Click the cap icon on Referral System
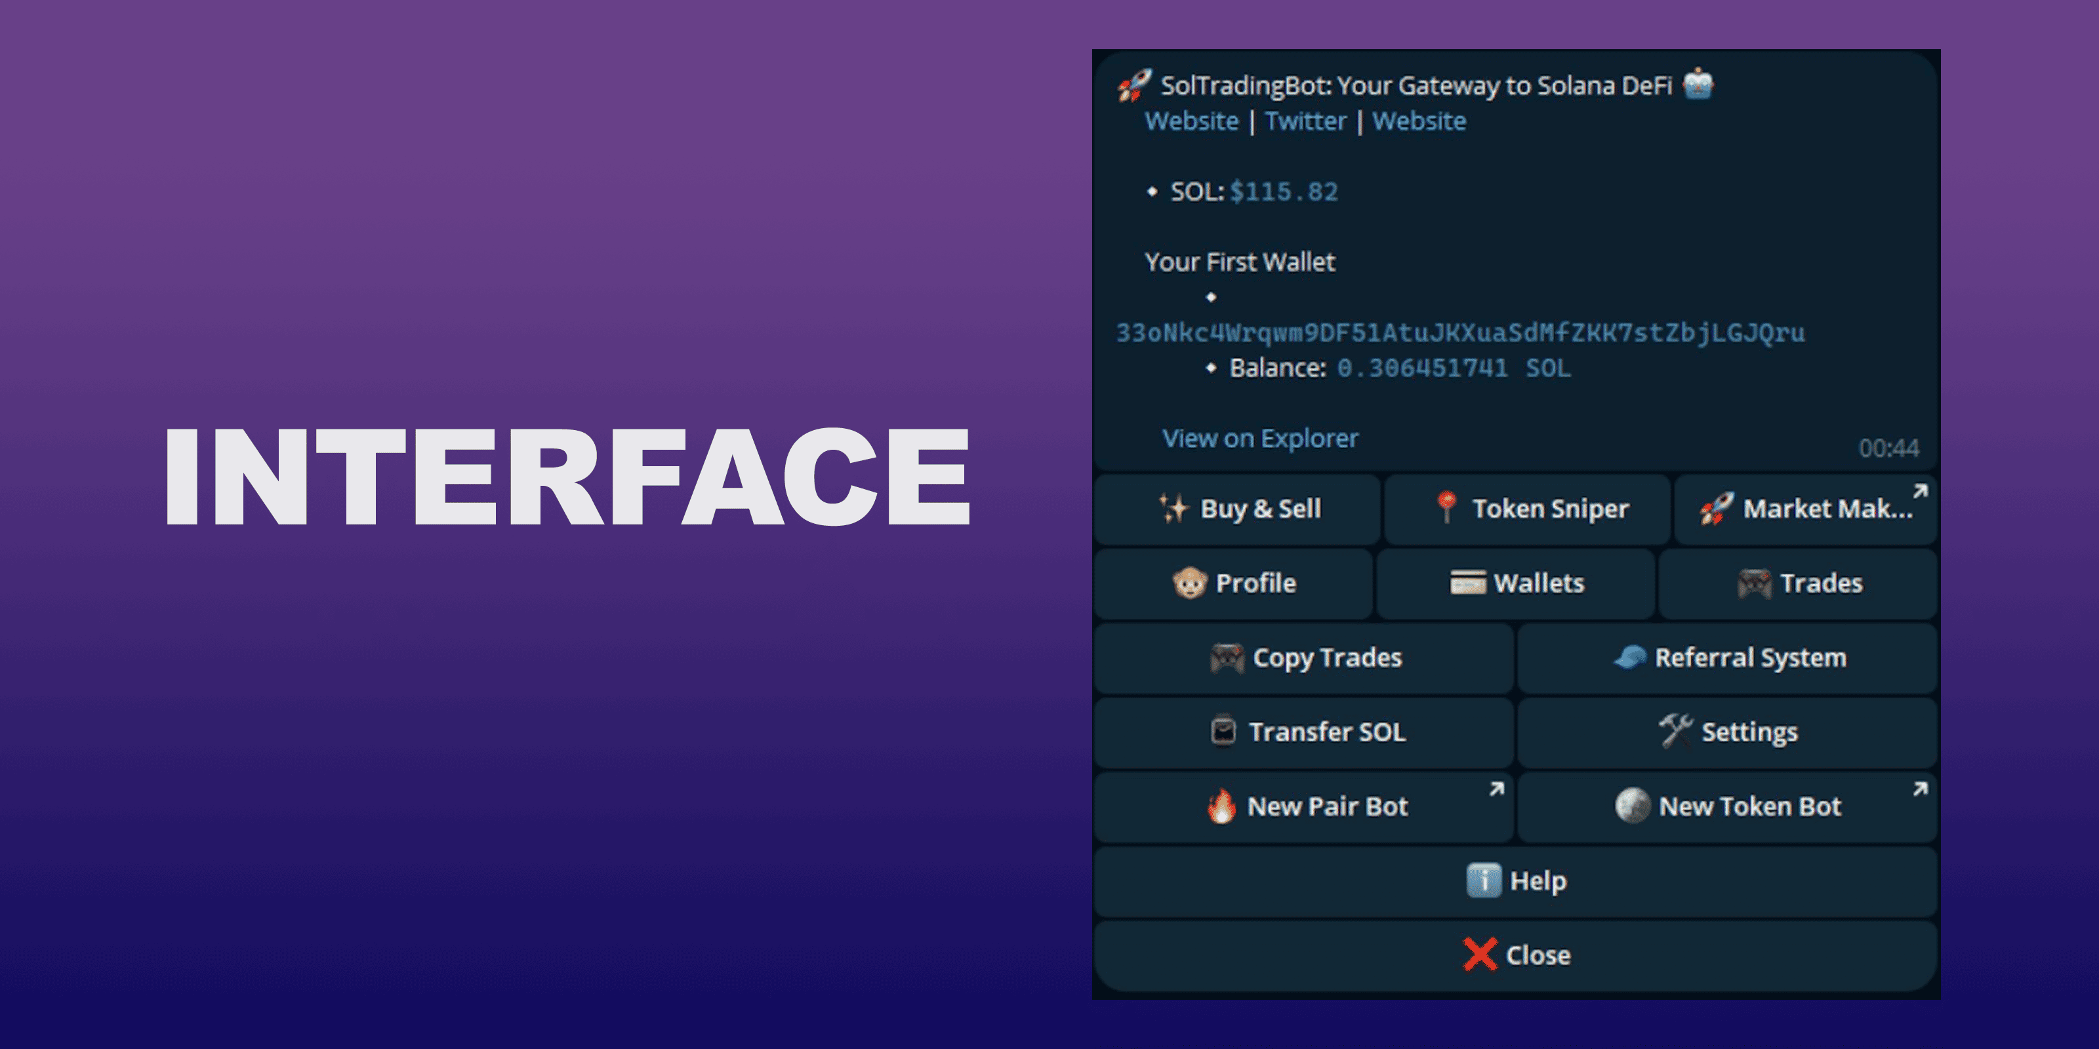The image size is (2099, 1049). tap(1631, 657)
